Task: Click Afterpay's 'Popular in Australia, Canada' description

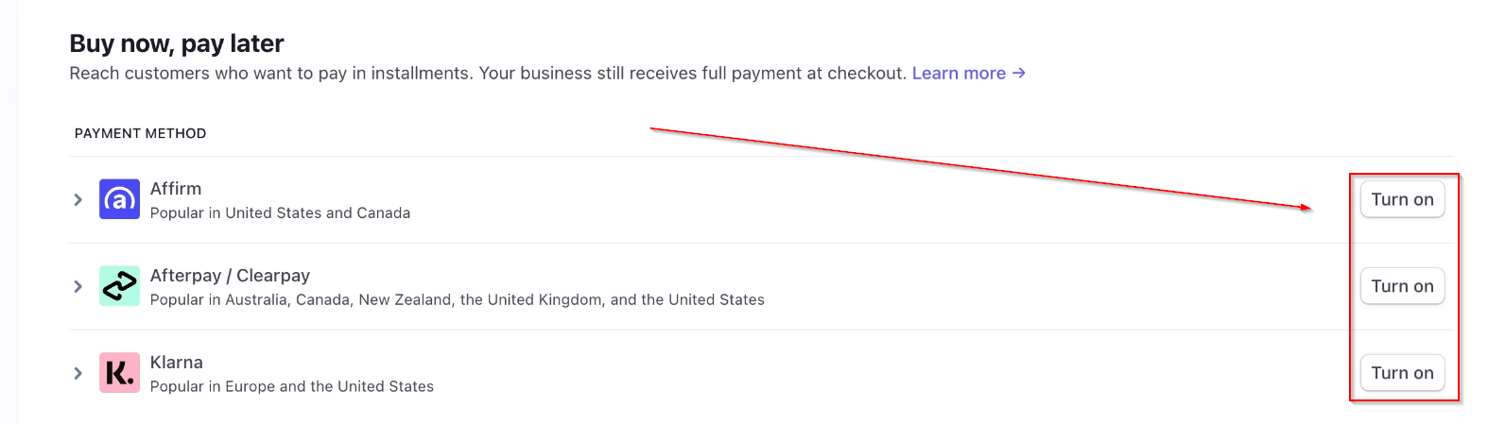Action: pos(458,300)
